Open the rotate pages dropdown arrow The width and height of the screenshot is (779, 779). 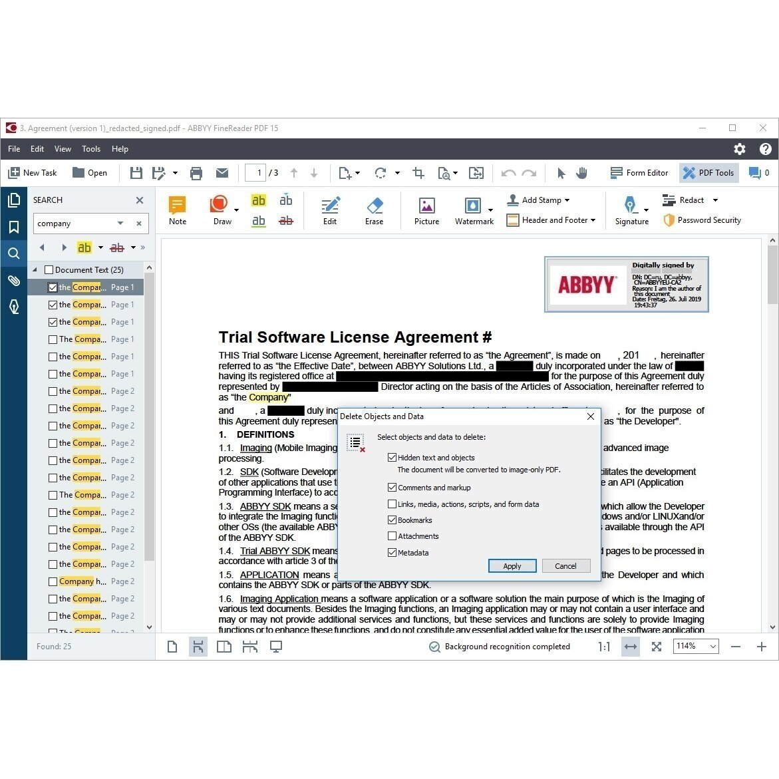tap(397, 173)
